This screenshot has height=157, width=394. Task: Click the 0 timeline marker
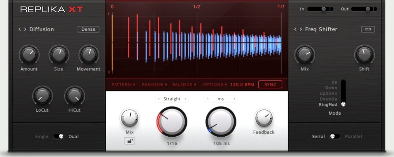click(x=112, y=7)
